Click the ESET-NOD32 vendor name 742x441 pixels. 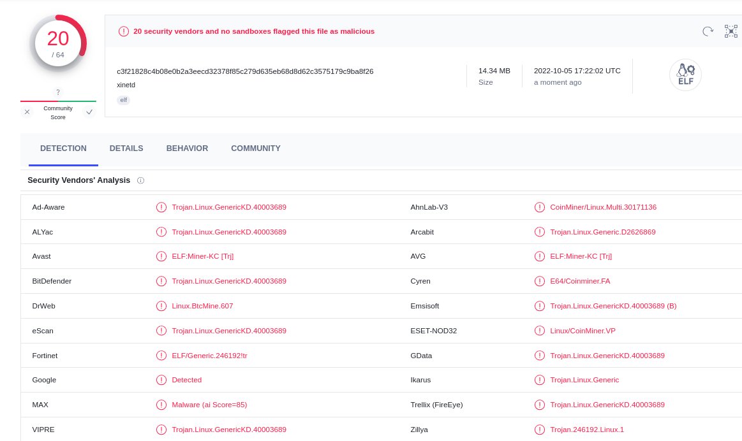433,330
